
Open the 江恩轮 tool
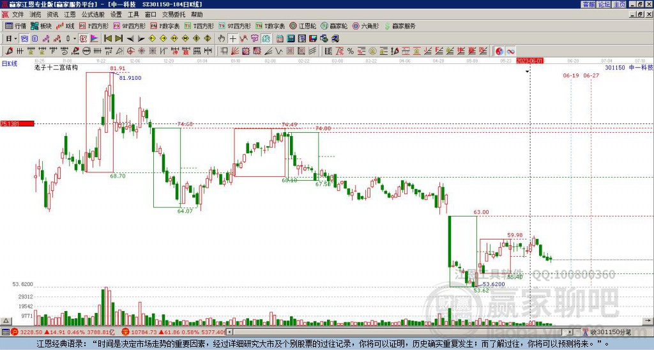click(x=303, y=26)
